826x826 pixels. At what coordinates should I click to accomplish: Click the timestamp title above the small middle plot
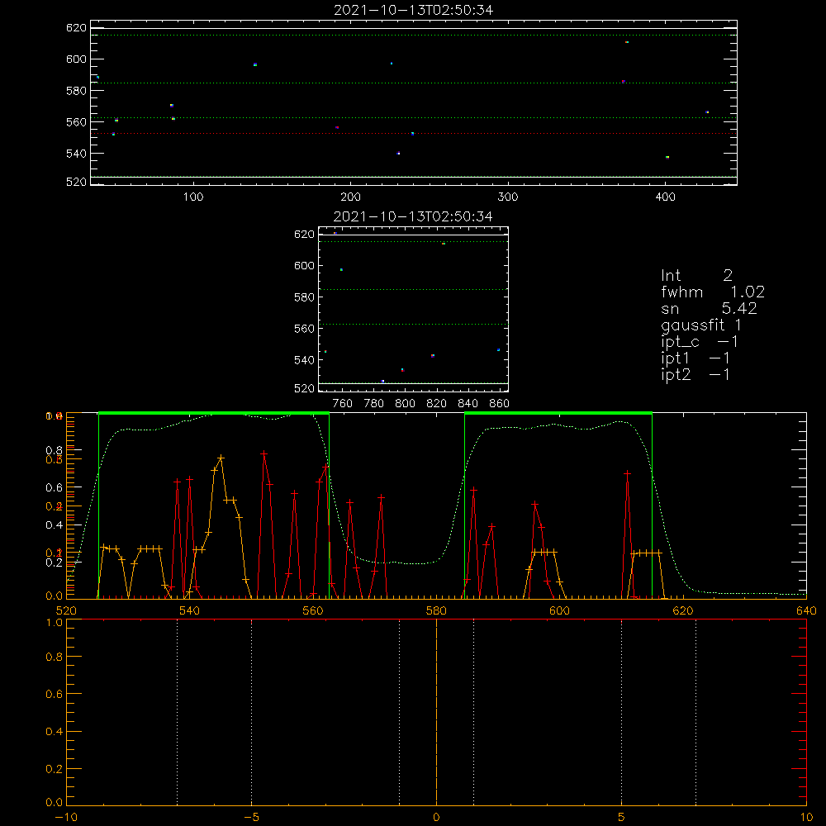tap(413, 216)
